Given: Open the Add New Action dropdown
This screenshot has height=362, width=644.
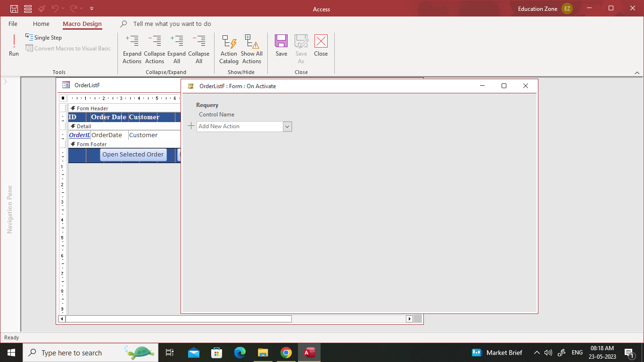Looking at the screenshot, I should pos(287,126).
